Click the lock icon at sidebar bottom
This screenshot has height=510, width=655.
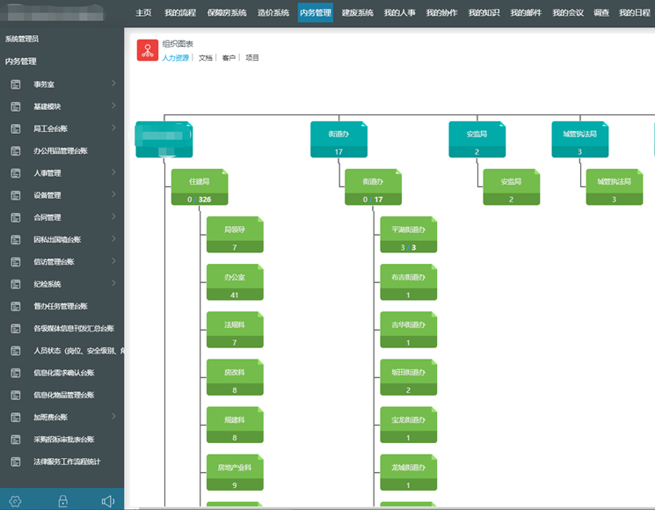62,501
